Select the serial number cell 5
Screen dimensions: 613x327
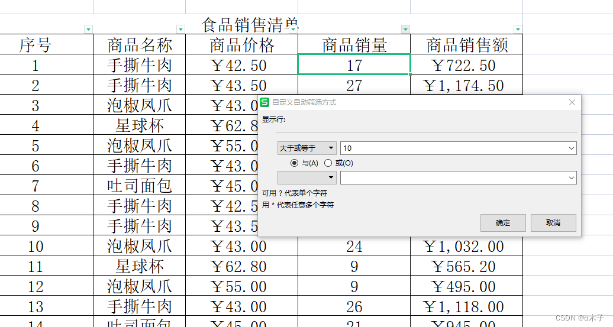pyautogui.click(x=47, y=145)
